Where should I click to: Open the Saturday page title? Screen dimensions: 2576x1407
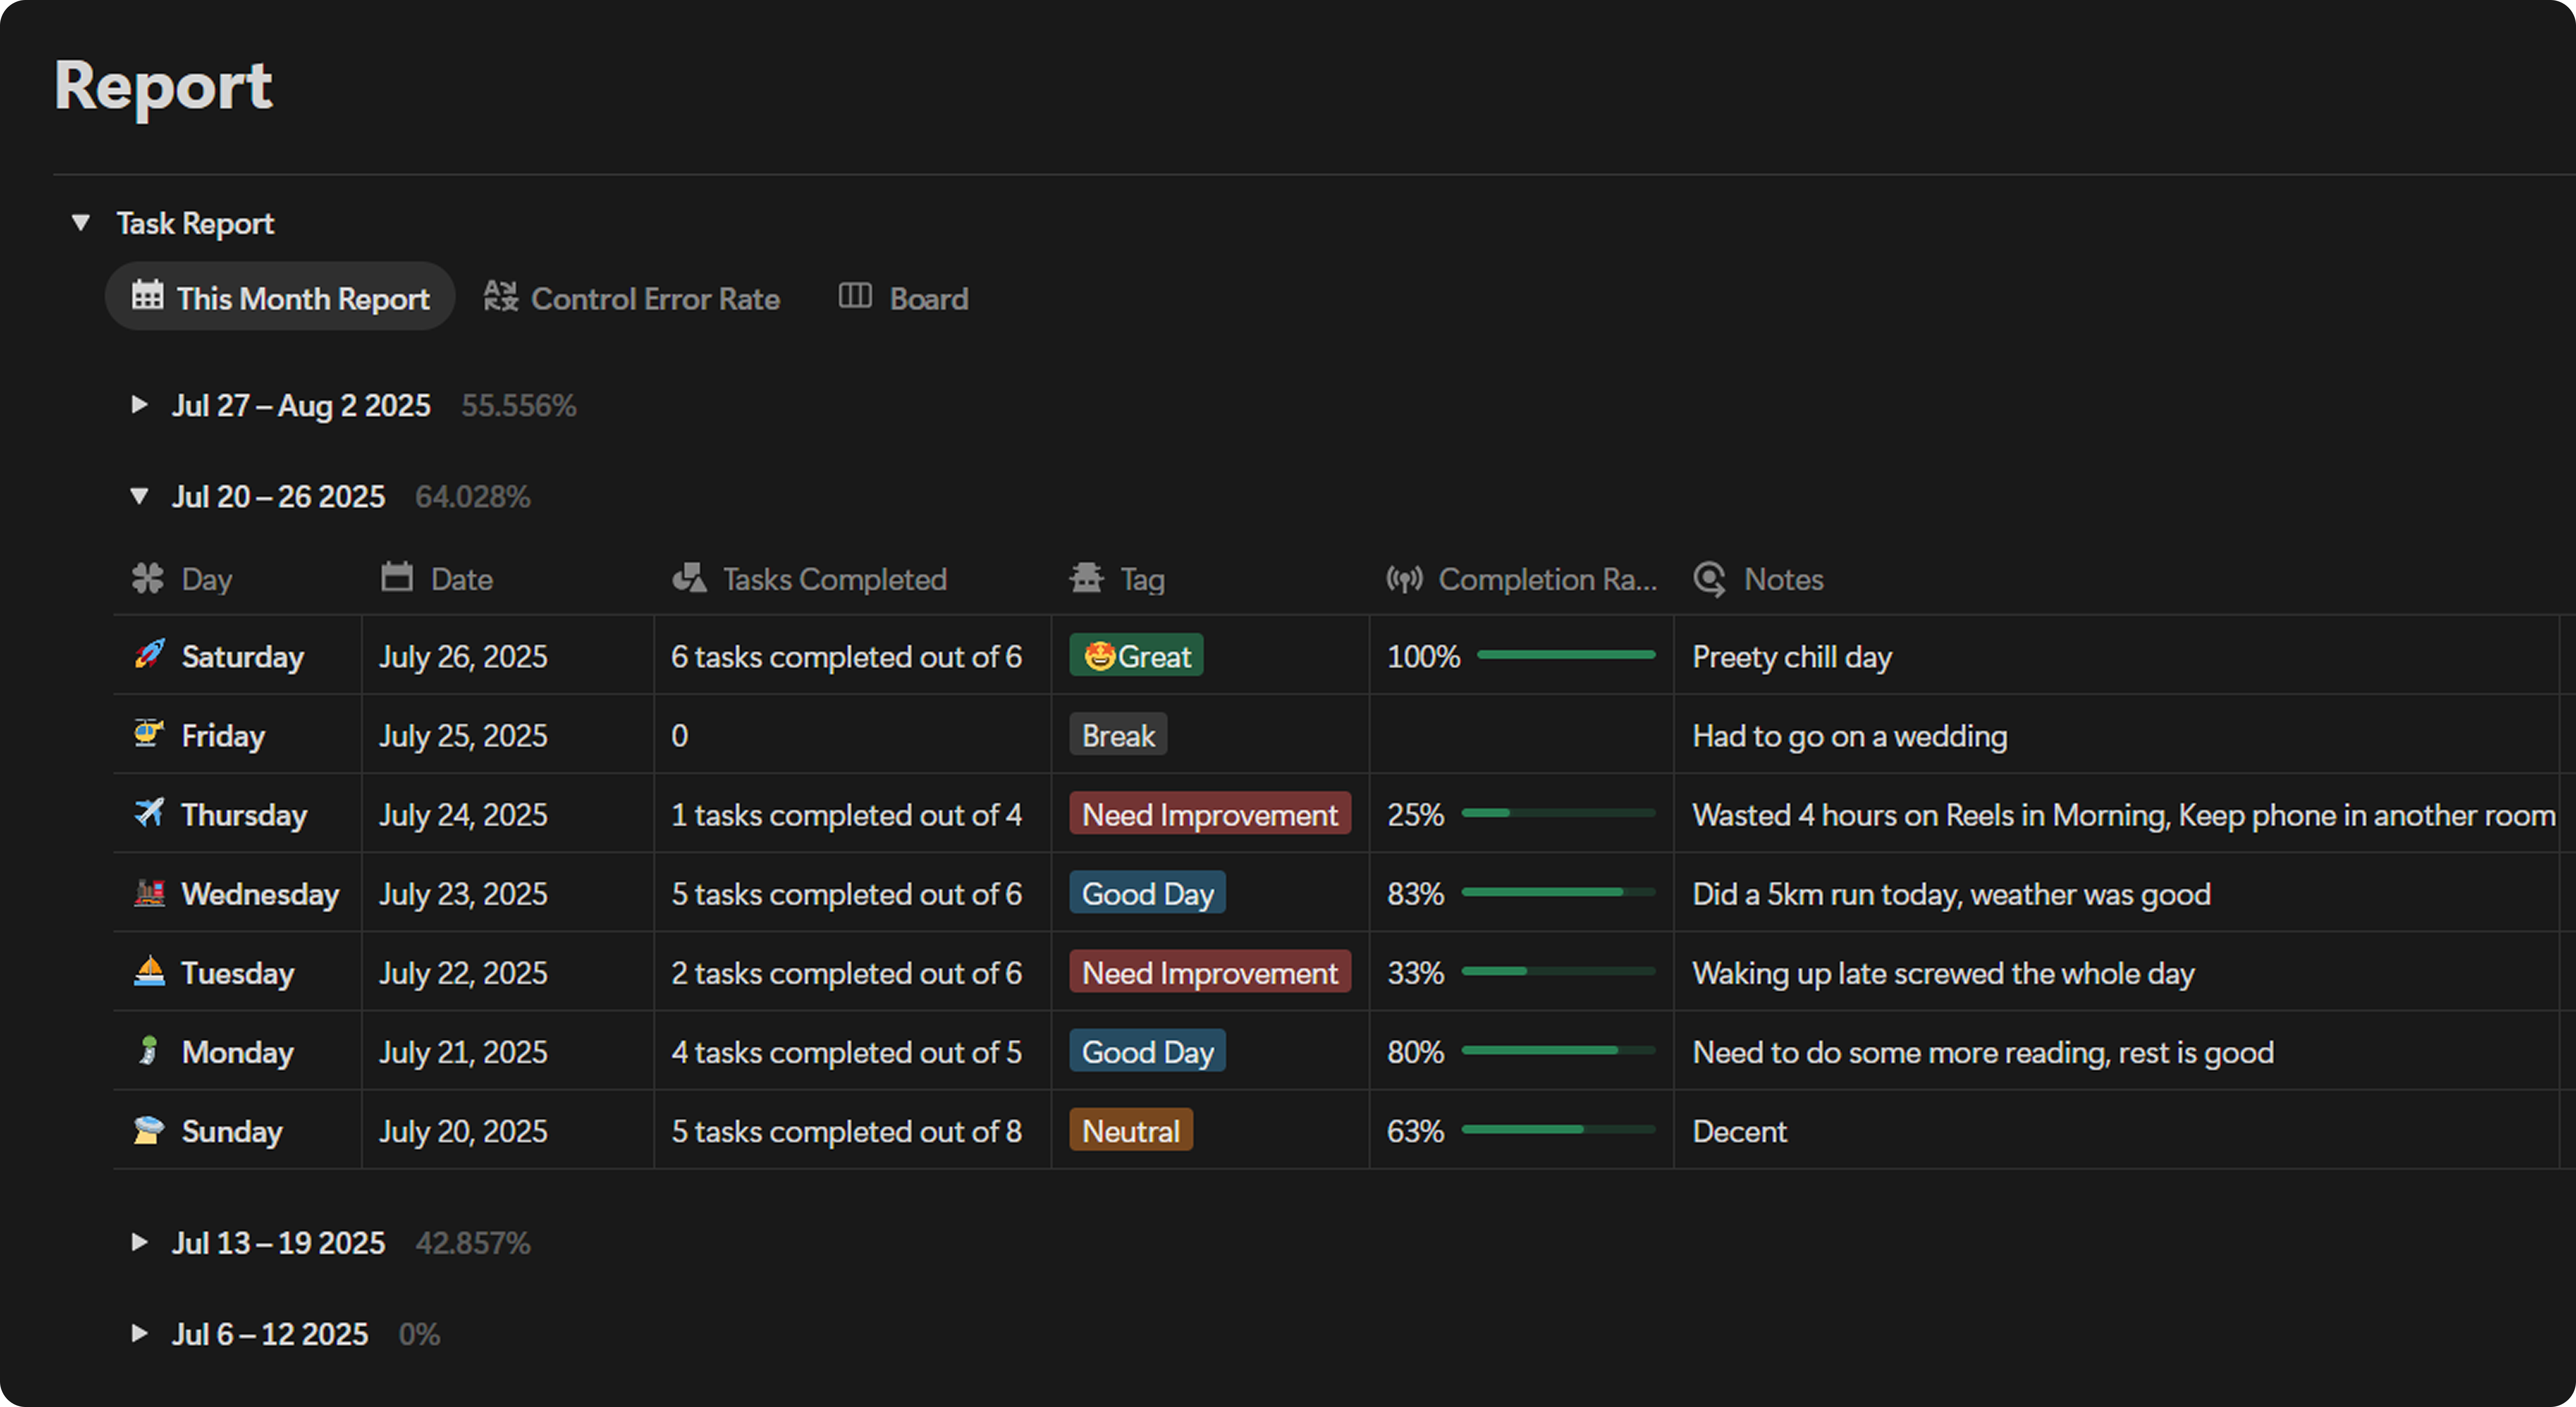[x=243, y=657]
